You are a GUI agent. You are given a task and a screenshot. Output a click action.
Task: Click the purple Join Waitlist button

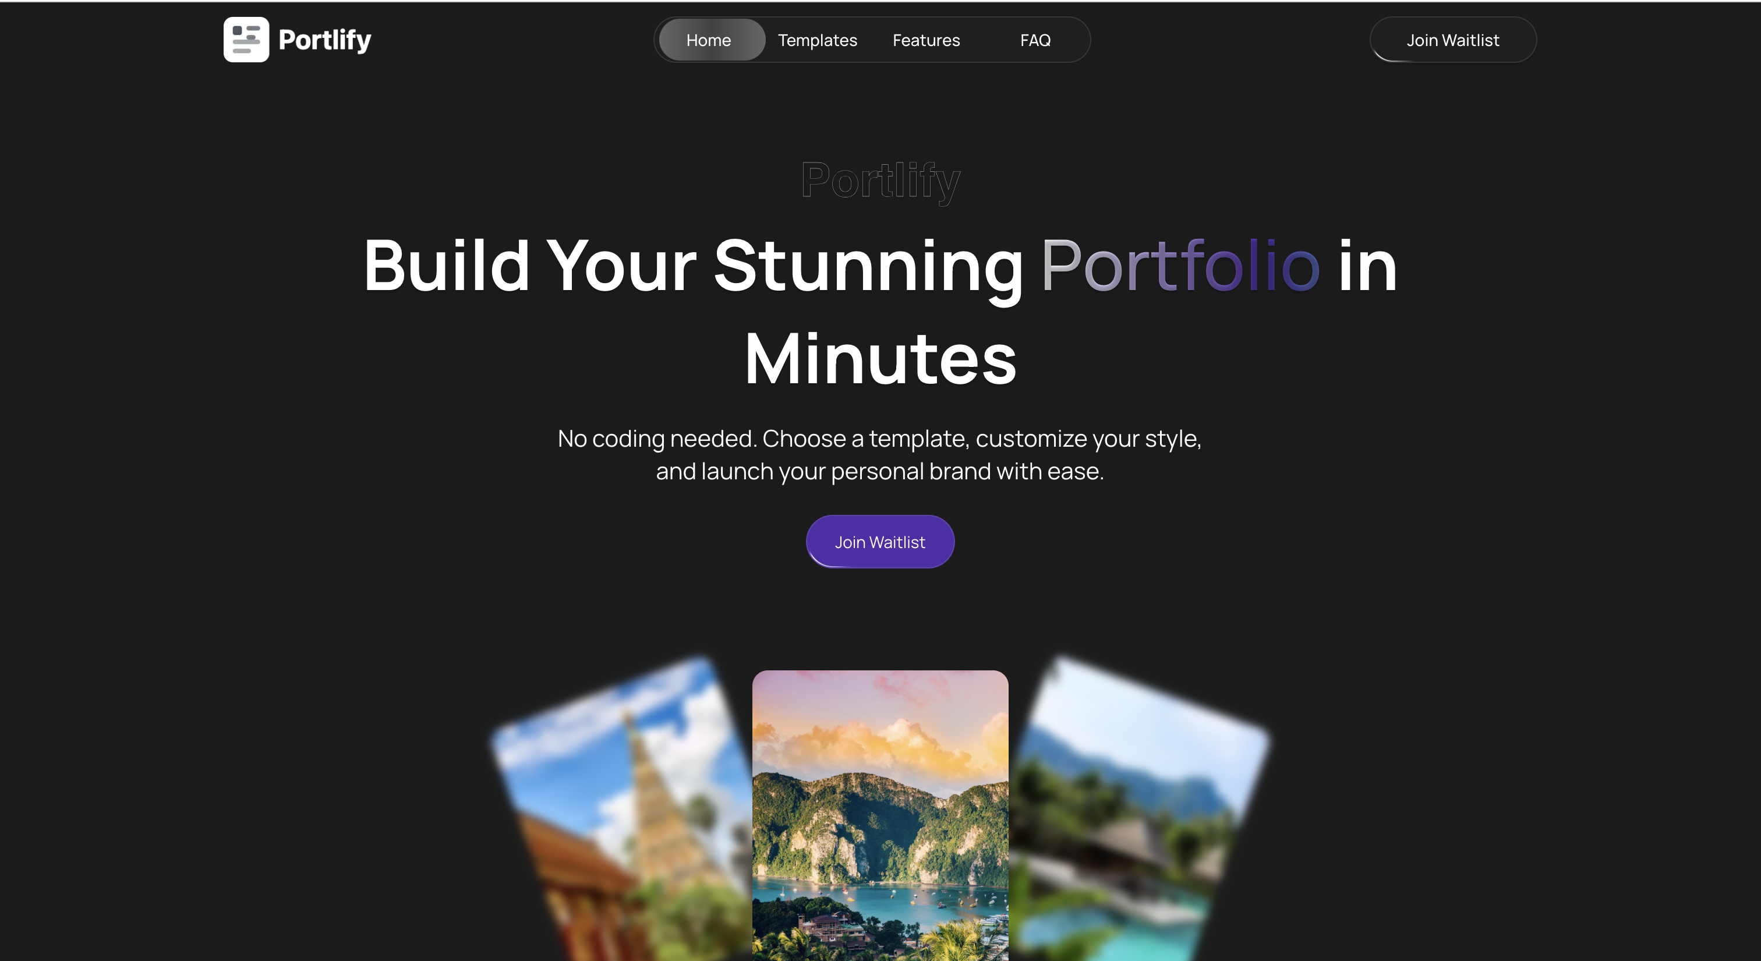pos(880,542)
